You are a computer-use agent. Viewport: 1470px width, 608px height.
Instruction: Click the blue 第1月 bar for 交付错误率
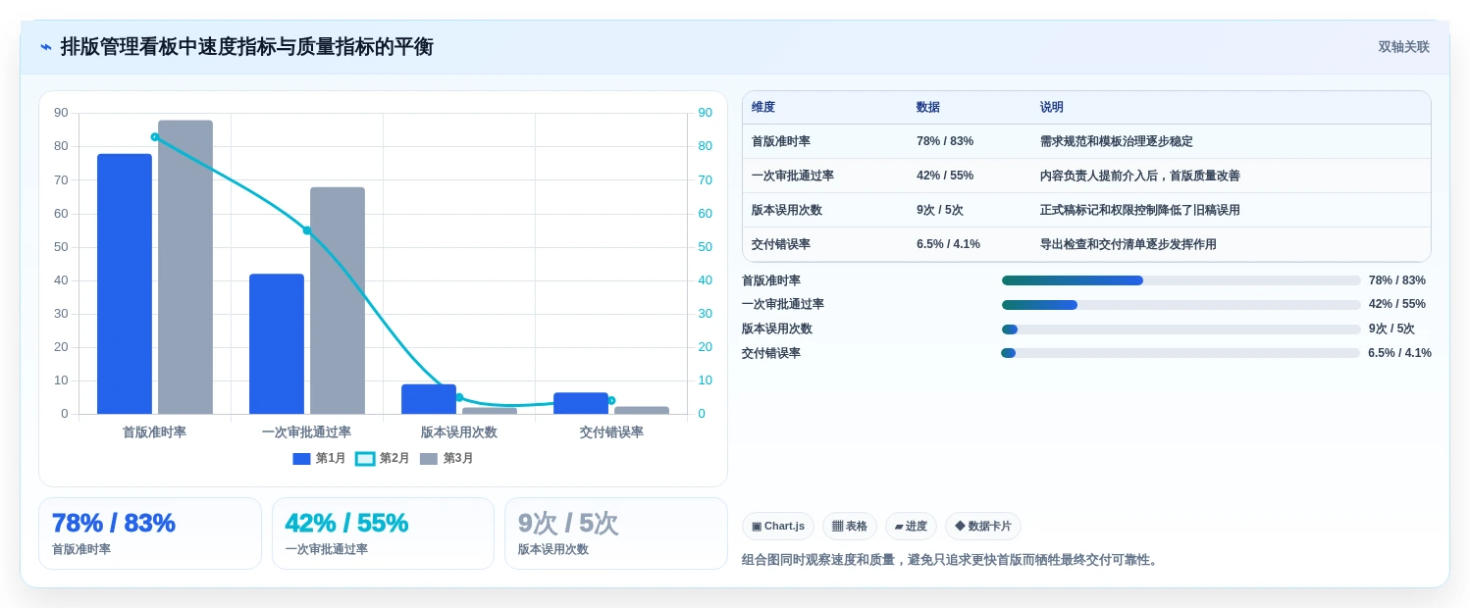click(x=581, y=403)
